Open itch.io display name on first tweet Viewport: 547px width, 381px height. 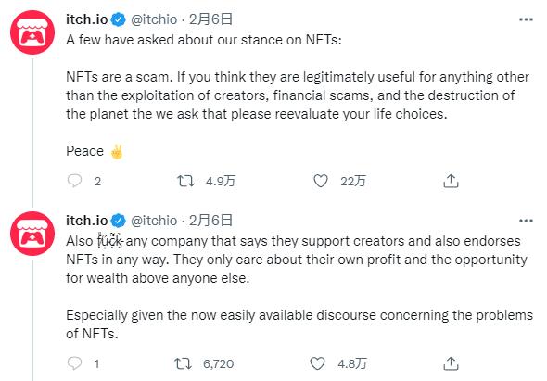[87, 19]
